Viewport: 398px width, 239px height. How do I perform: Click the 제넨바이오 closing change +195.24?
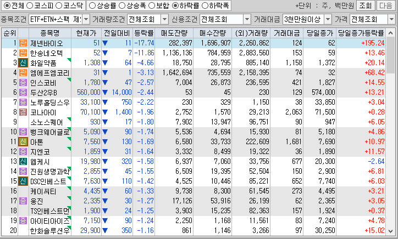[373, 43]
